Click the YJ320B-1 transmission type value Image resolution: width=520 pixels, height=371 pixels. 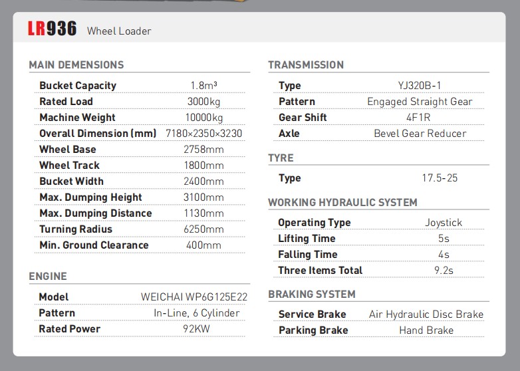point(420,86)
